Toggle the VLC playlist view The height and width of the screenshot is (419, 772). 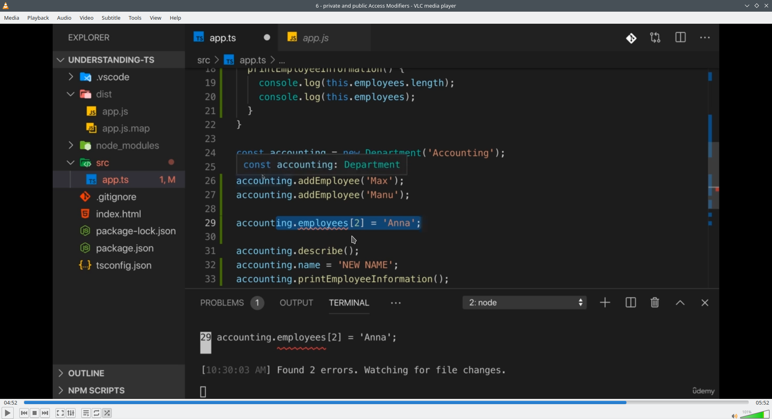[86, 413]
